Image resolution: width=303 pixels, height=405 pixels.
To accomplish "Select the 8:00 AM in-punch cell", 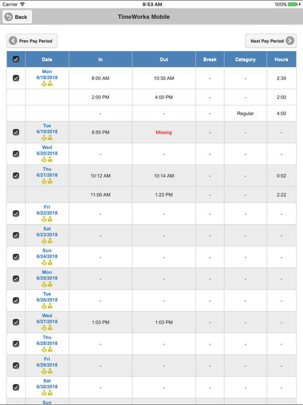I will coord(100,78).
